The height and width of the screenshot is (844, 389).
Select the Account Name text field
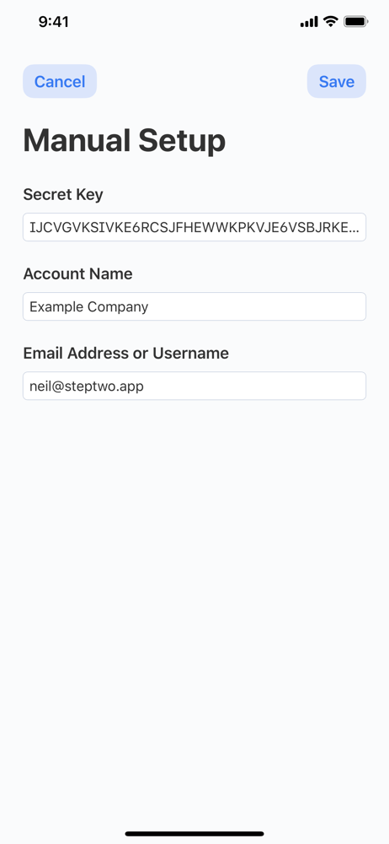[194, 306]
